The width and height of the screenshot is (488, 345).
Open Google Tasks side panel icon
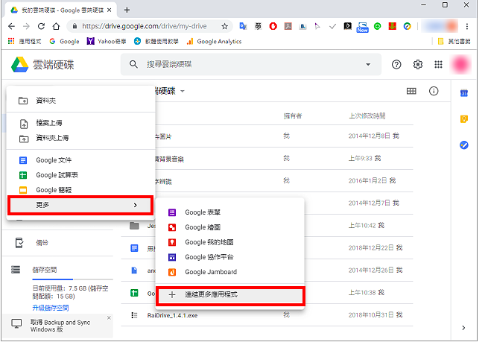pyautogui.click(x=463, y=145)
